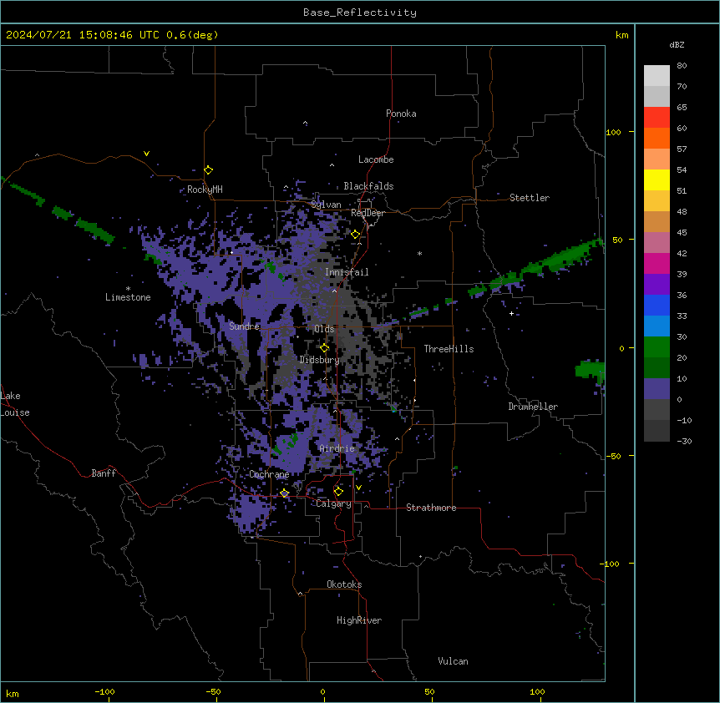720x703 pixels.
Task: Click the royal blue swatch above 33 dBZ
Action: point(657,305)
